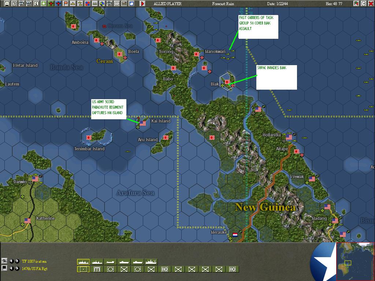The width and height of the screenshot is (375, 281).
Task: Click the red end turn arrow
Action: click(x=142, y=3)
